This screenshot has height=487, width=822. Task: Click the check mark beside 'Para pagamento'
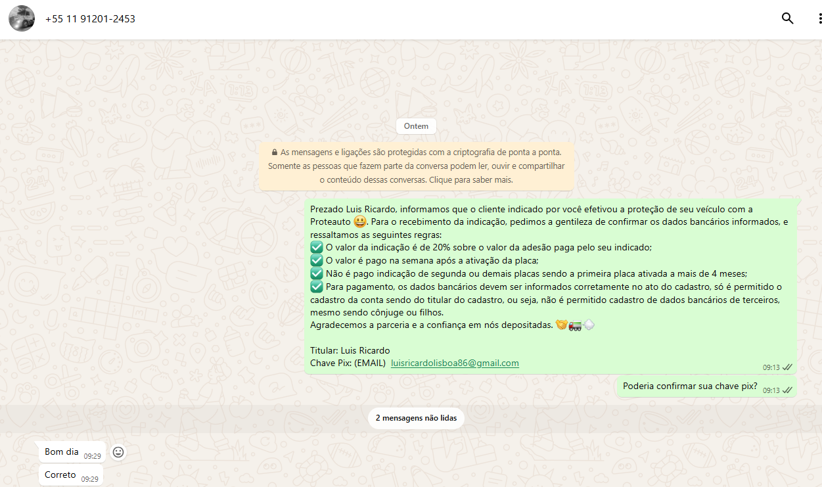pos(317,287)
